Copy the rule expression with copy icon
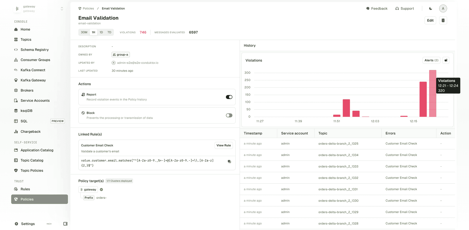This screenshot has width=469, height=230. pyautogui.click(x=229, y=162)
